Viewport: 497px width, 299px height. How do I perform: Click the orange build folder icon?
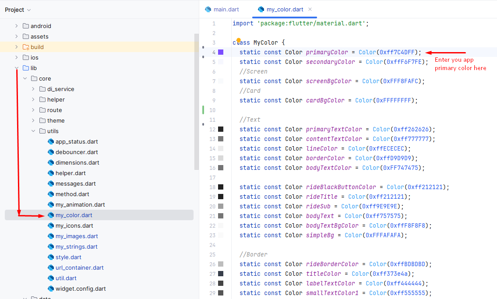25,47
